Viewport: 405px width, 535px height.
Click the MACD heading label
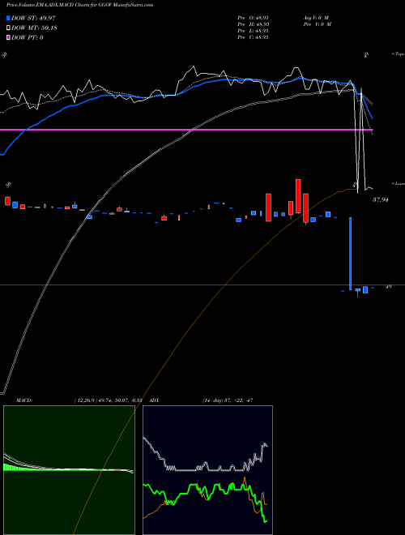click(23, 400)
